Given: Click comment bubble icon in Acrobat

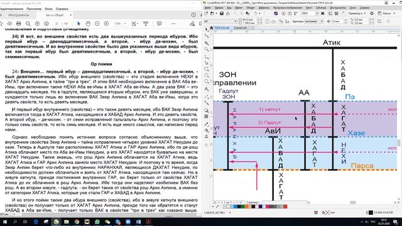Looking at the screenshot, I should pyautogui.click(x=159, y=24).
